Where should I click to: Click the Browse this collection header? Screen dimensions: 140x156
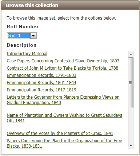[70, 5]
